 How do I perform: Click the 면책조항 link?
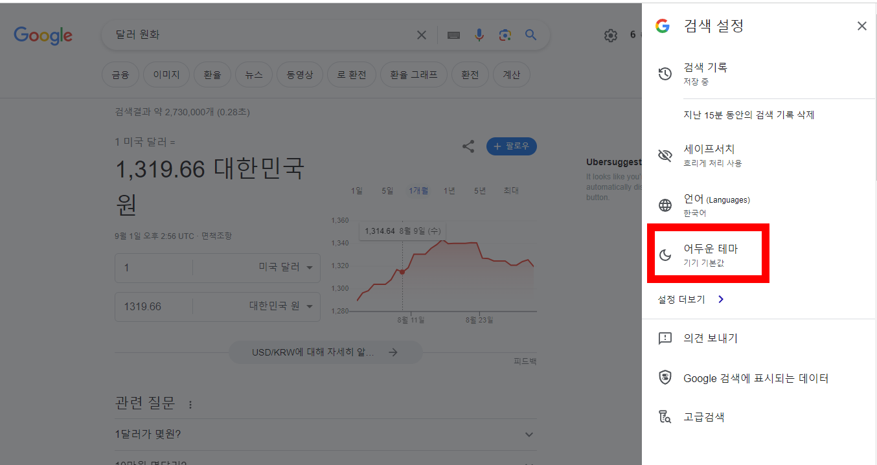pos(216,236)
